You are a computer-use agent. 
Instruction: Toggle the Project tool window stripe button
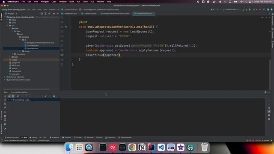pyautogui.click(x=2, y=17)
